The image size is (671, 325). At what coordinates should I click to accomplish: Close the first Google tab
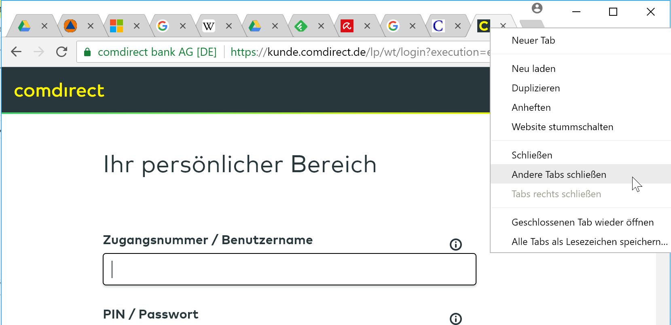tap(183, 26)
